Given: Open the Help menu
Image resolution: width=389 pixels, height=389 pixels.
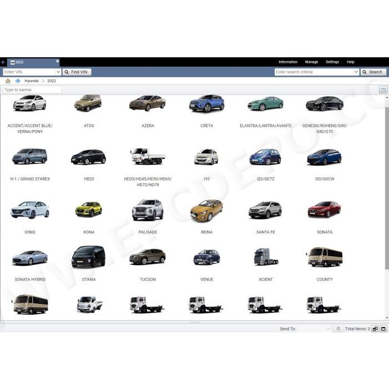Looking at the screenshot, I should point(350,62).
